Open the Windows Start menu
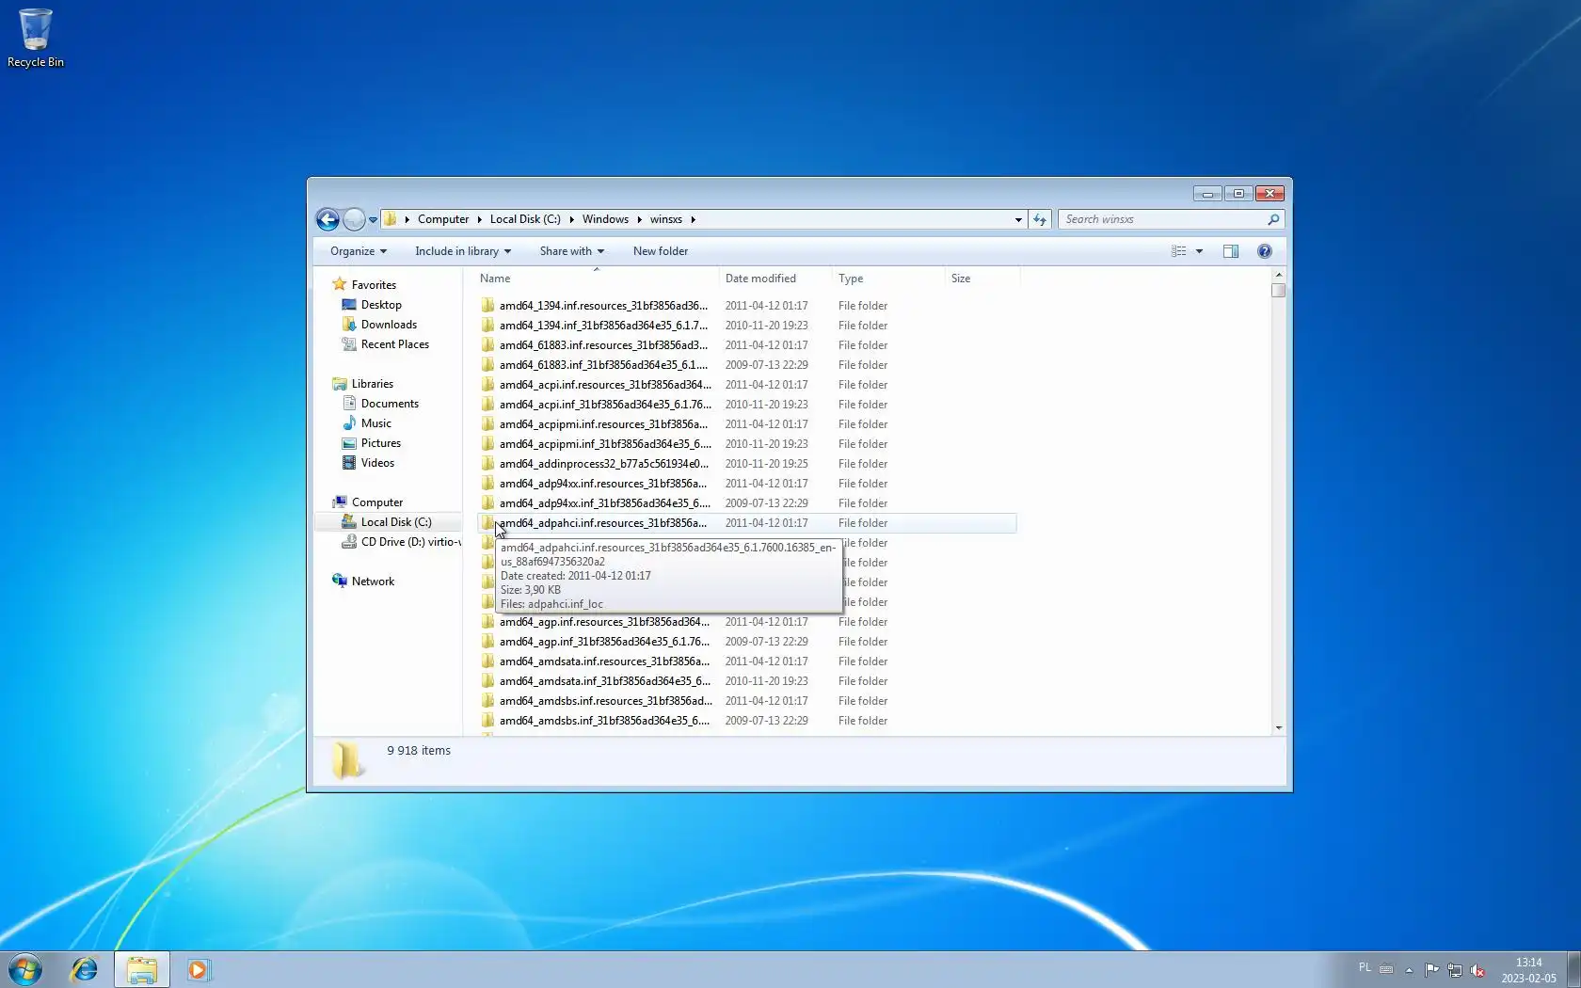This screenshot has height=988, width=1581. point(25,969)
